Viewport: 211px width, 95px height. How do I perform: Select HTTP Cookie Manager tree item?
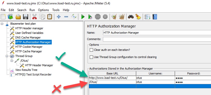tap(29, 47)
